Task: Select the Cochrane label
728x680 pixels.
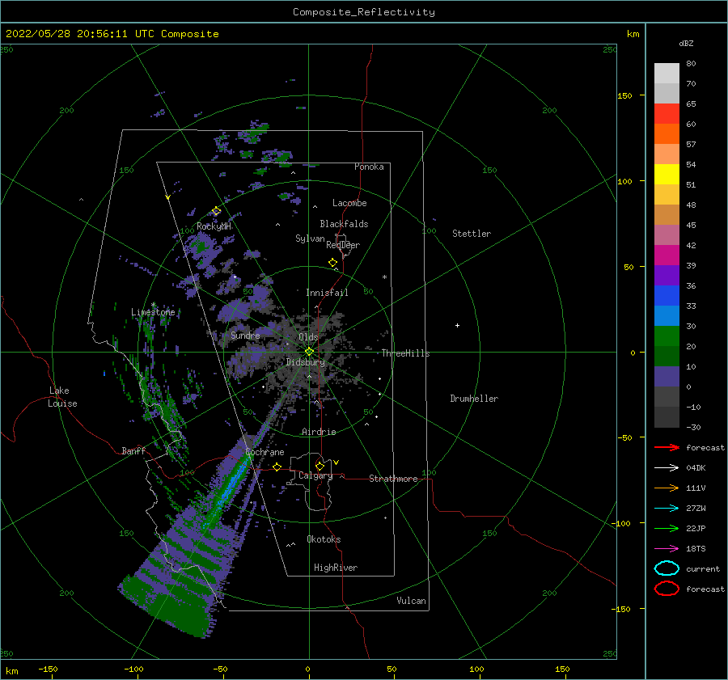Action: 265,452
